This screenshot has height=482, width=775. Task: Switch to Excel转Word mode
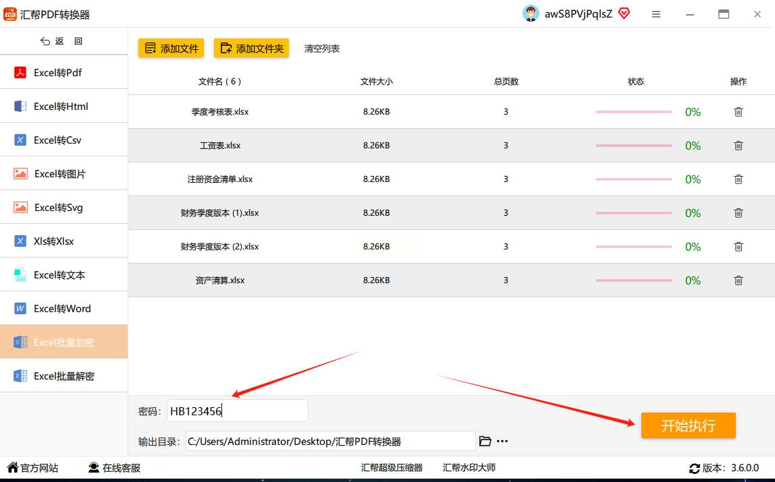(63, 308)
